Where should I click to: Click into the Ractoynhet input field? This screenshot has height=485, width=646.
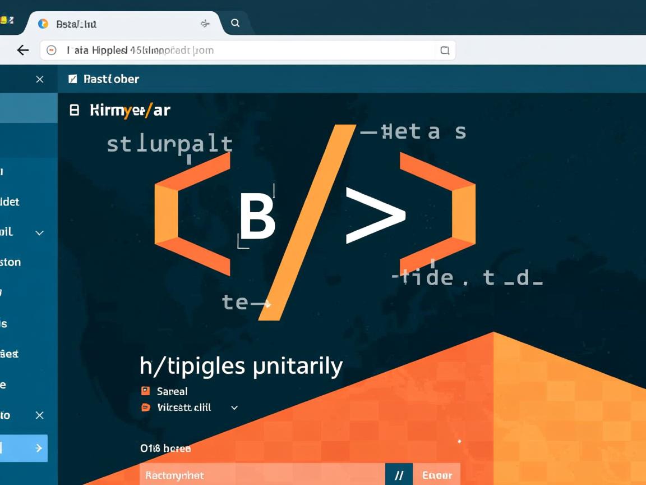pos(262,475)
